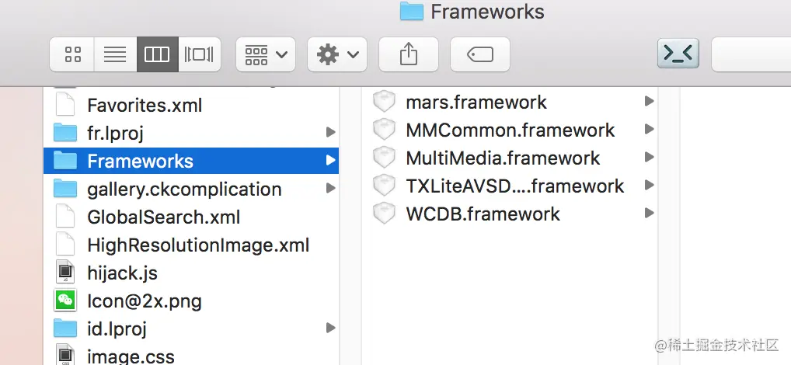
Task: Switch Finder to list view
Action: (x=115, y=54)
